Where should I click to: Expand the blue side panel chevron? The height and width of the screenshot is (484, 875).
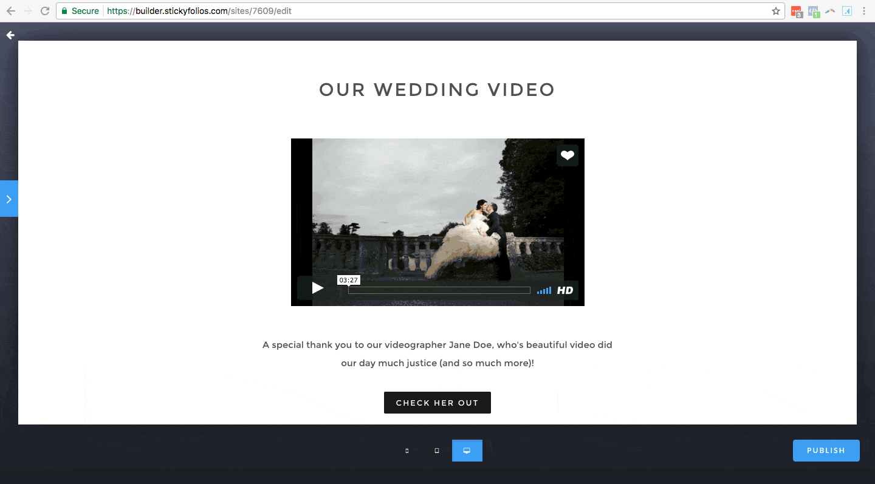pos(9,199)
